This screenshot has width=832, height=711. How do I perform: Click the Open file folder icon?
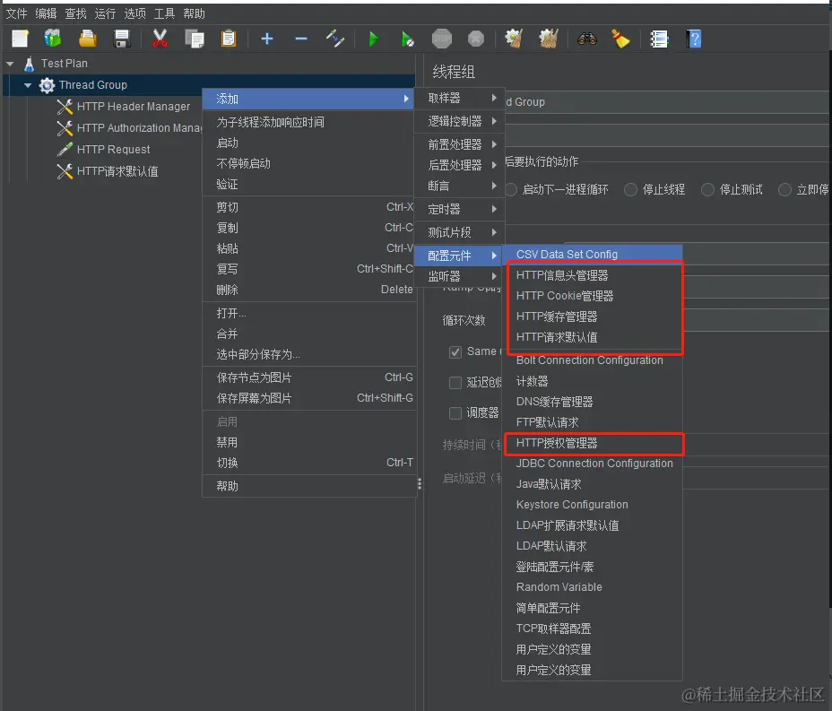click(x=88, y=39)
